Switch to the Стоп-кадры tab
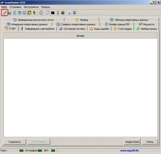 [123, 29]
